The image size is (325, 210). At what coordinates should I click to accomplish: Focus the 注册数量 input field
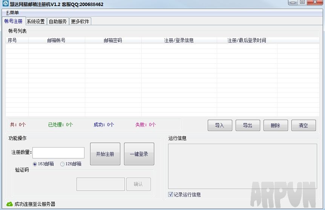pos(58,153)
